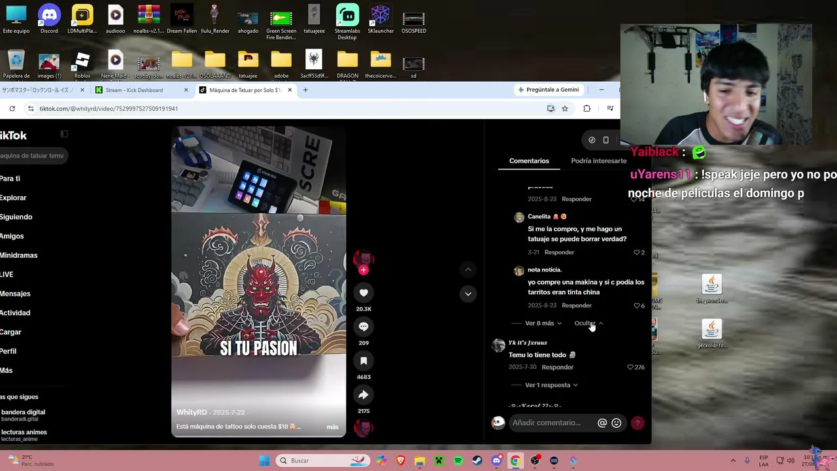Collapse replies with 'Ocultar'
The image size is (837, 471).
tap(588, 323)
